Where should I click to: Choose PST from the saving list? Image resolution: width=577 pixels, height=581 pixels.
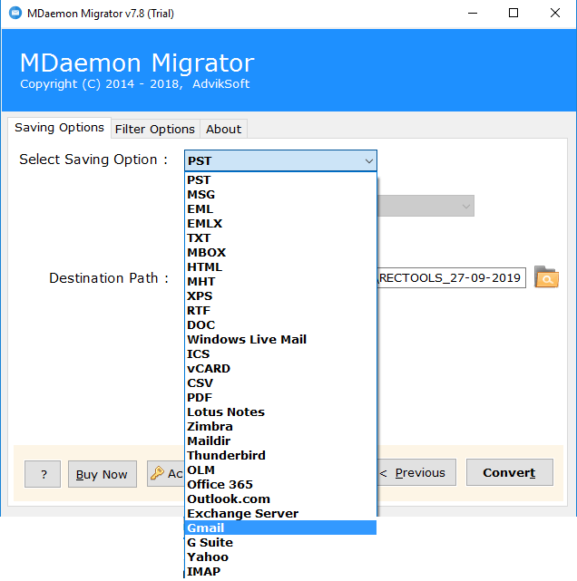tap(280, 180)
